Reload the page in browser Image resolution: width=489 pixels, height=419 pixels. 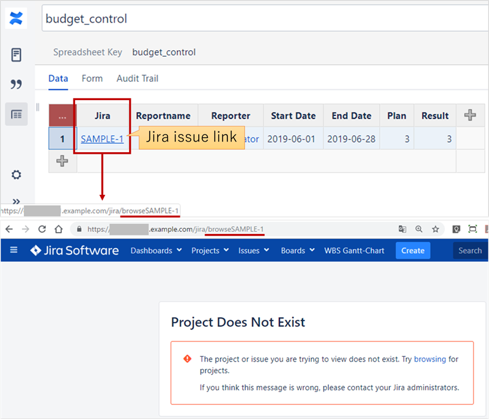tap(42, 229)
